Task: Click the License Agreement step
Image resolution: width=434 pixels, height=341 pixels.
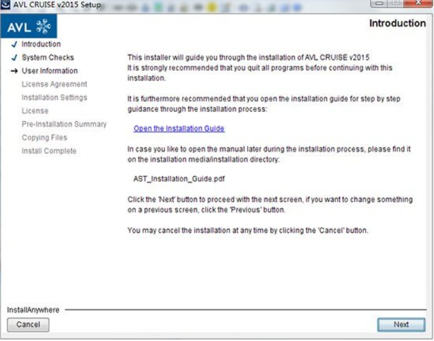Action: pyautogui.click(x=54, y=84)
